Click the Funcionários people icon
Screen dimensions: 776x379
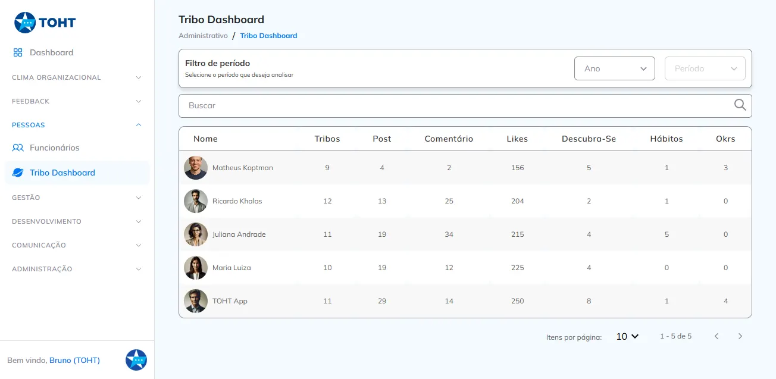tap(18, 148)
